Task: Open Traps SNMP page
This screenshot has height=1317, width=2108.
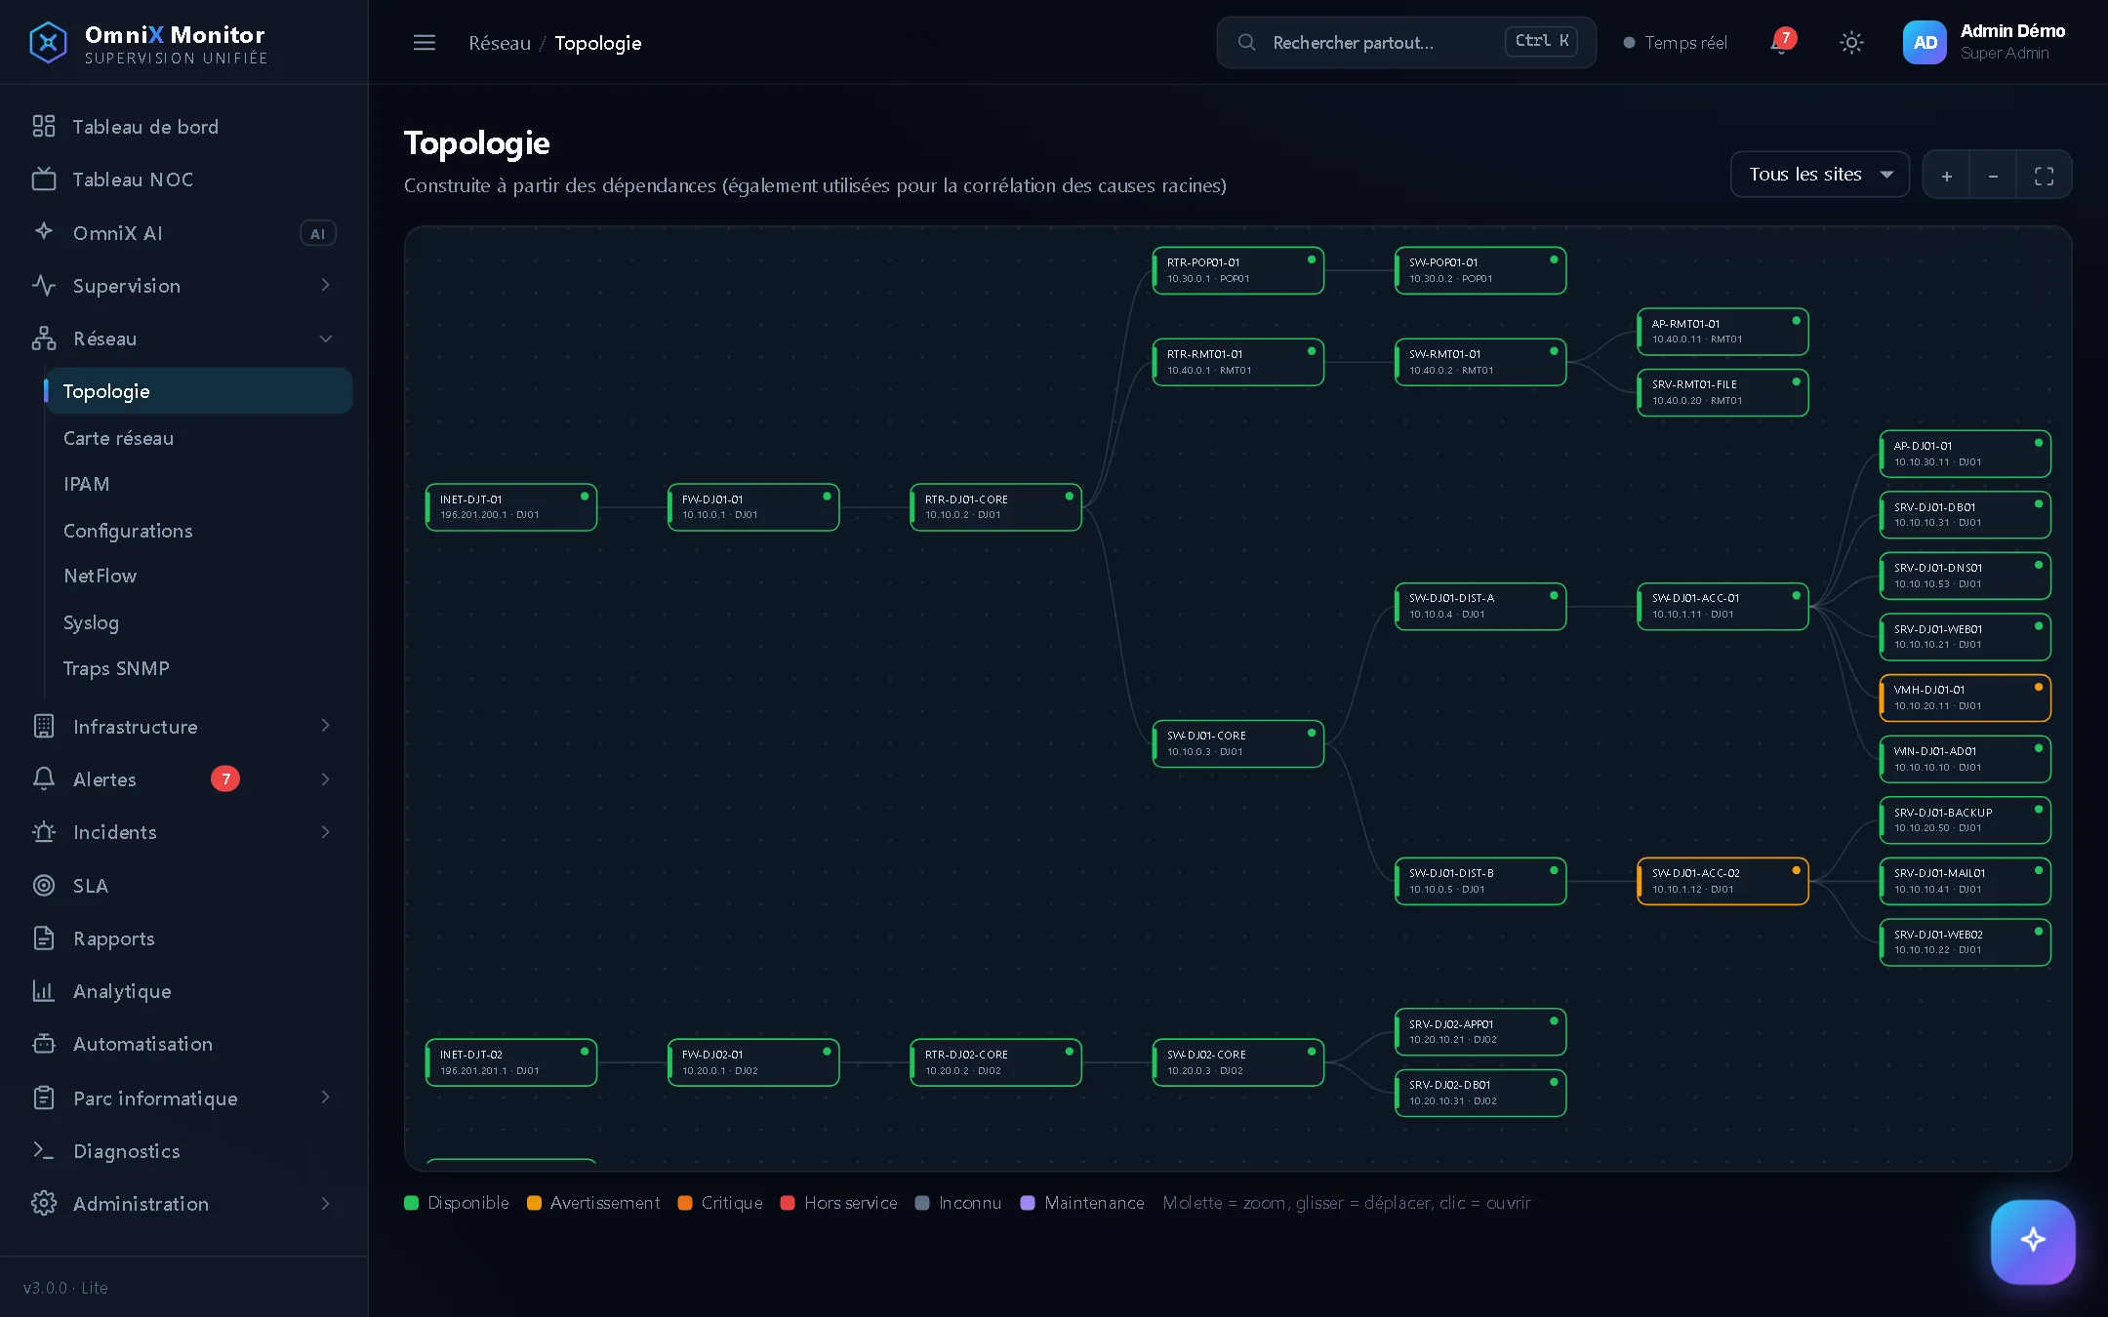Action: (x=199, y=668)
